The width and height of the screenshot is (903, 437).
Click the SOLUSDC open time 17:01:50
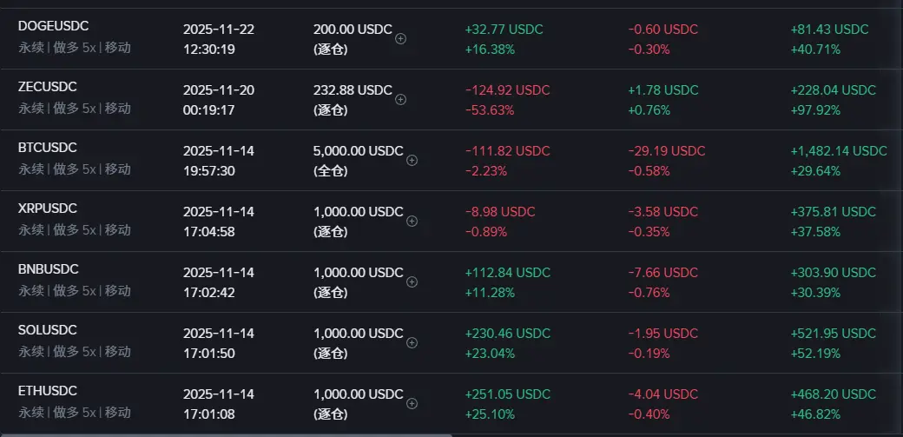(208, 352)
